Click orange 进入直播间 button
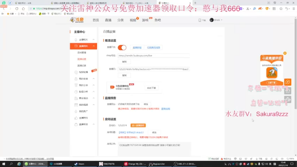Viewport: 297px width, 167px height. click(x=138, y=125)
